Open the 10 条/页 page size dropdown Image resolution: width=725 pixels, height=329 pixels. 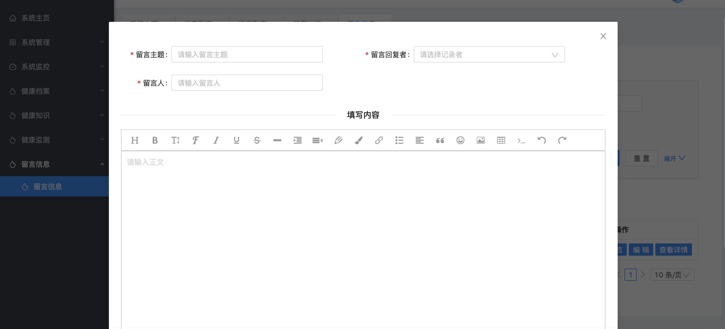coord(672,274)
